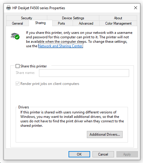Select the General tab

(x=17, y=23)
